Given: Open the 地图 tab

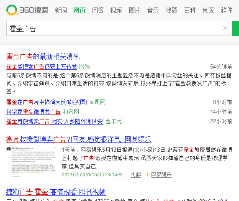Looking at the screenshot, I should coord(172,10).
